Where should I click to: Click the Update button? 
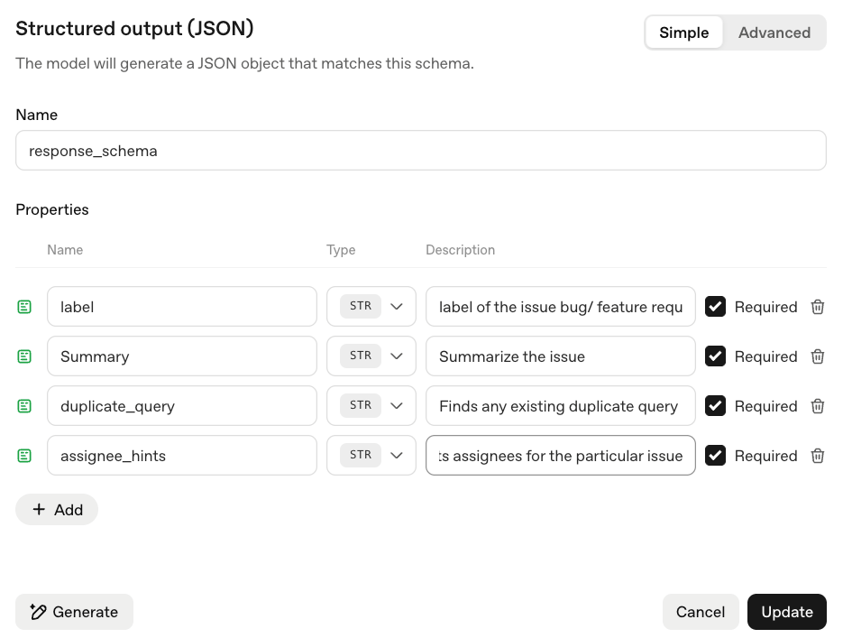coord(787,612)
